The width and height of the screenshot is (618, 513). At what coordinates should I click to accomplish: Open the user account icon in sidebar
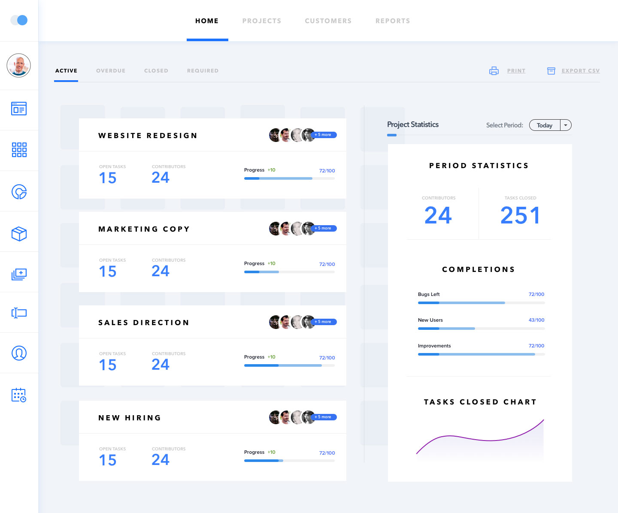[19, 353]
